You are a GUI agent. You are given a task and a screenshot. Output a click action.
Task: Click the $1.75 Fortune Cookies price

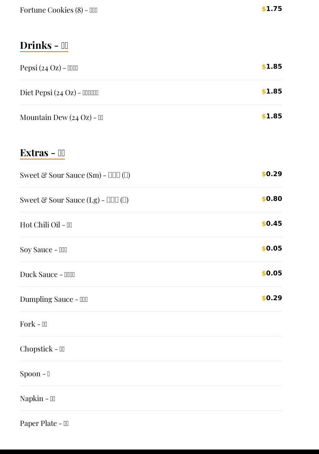272,9
